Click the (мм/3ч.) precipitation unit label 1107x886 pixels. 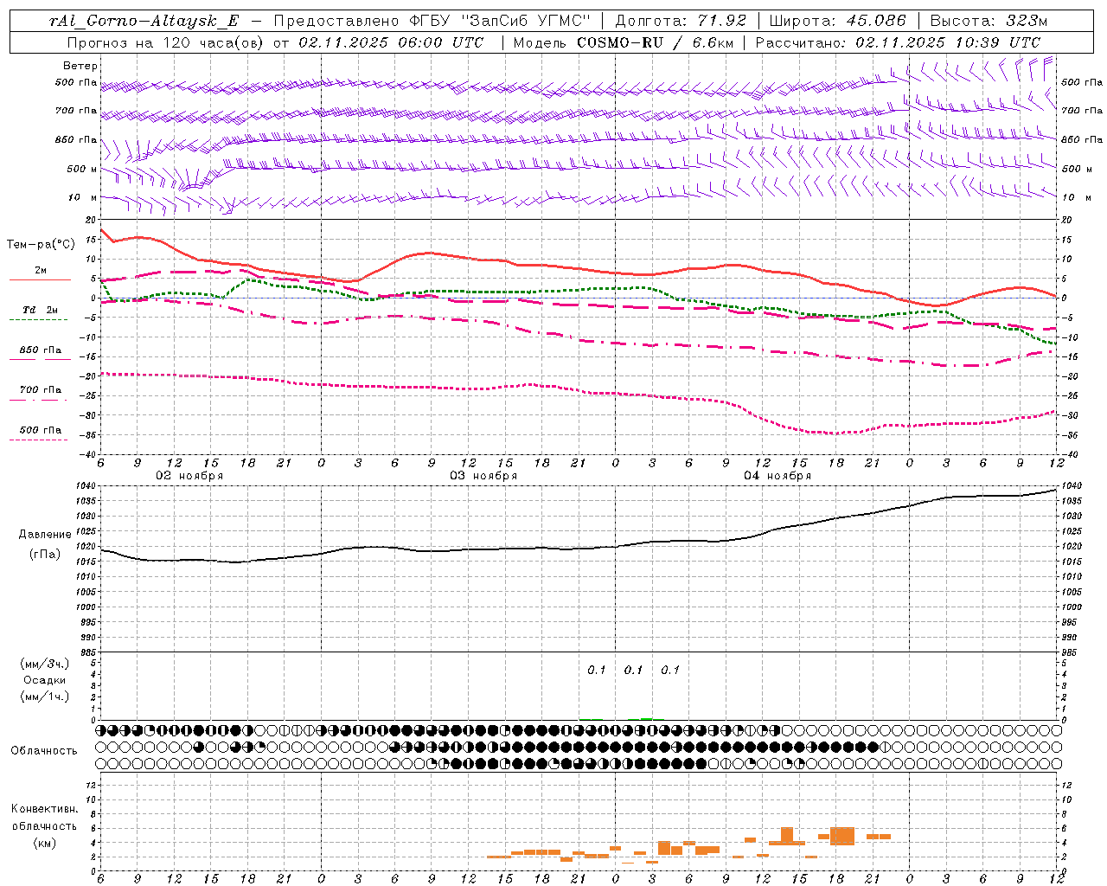pos(45,664)
